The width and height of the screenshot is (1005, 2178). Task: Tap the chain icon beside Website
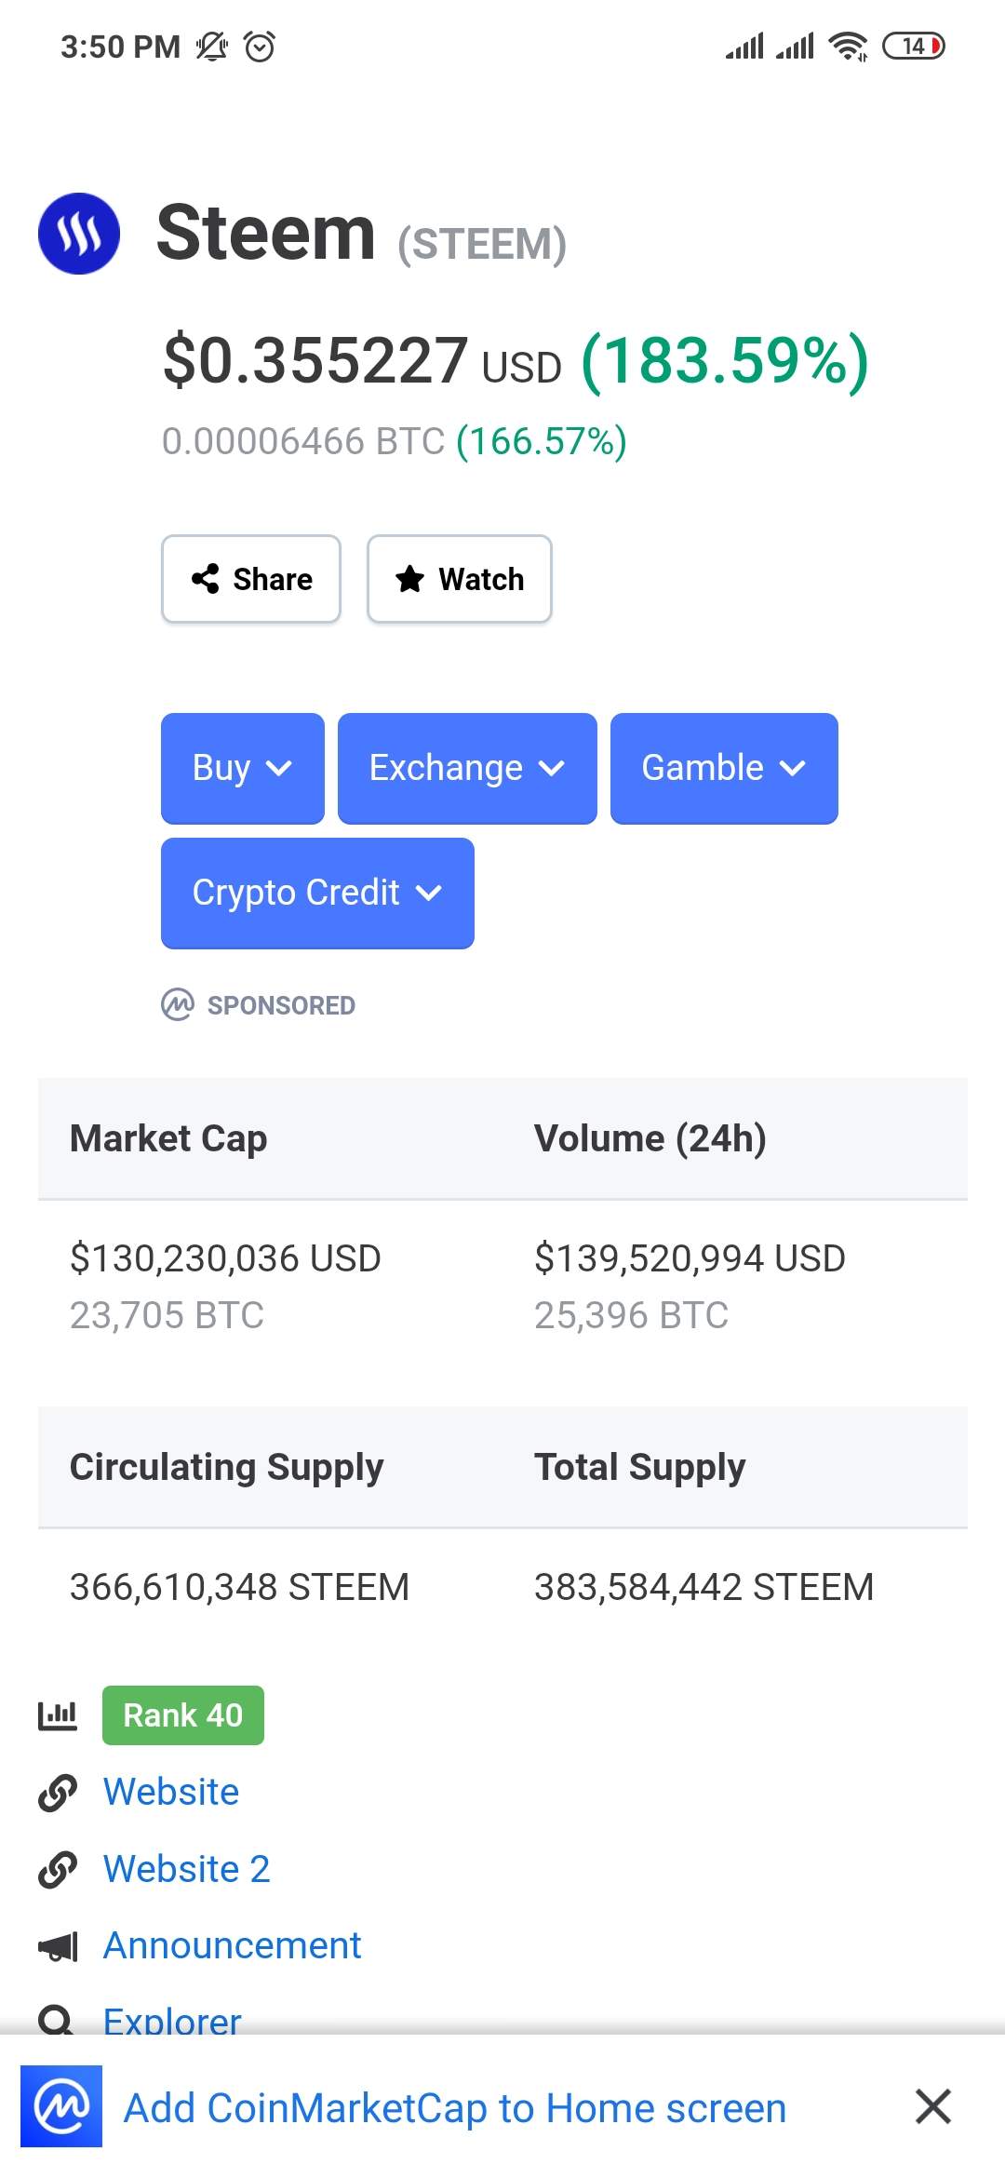tap(58, 1793)
